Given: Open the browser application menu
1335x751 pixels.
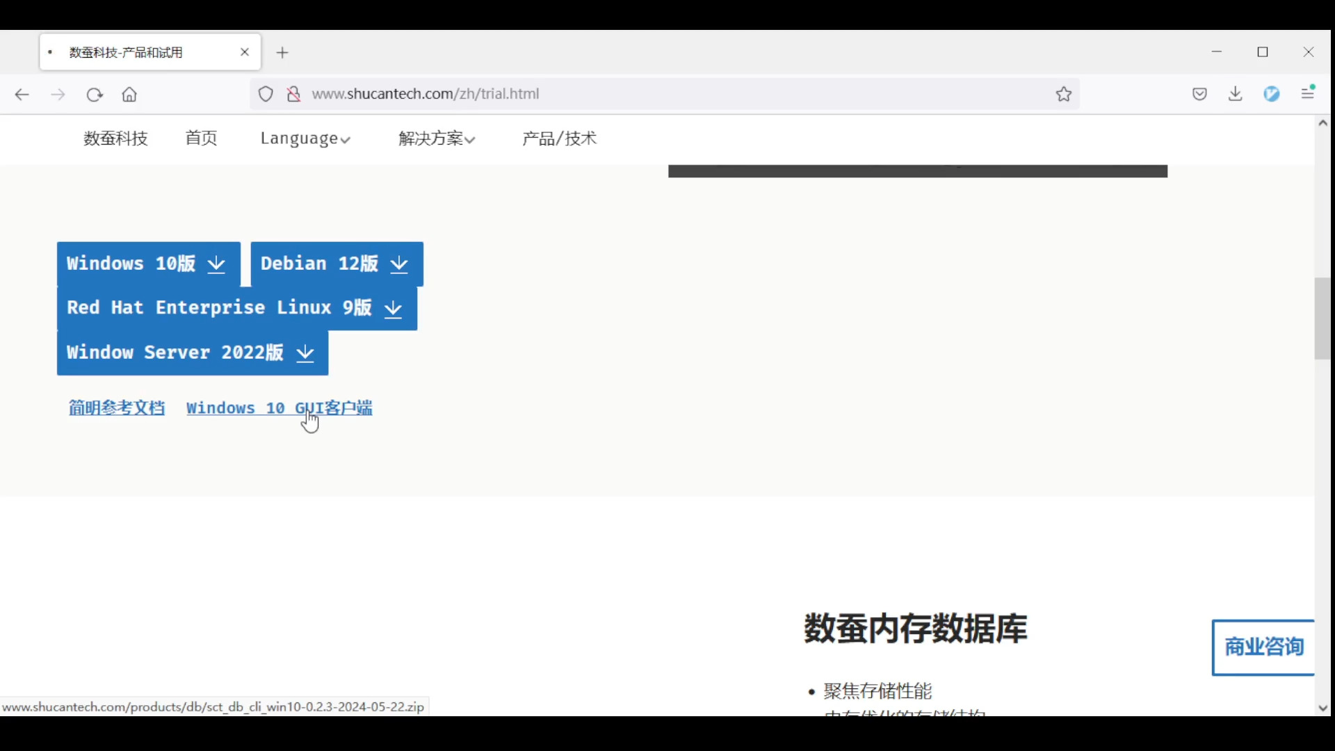Looking at the screenshot, I should 1308,93.
